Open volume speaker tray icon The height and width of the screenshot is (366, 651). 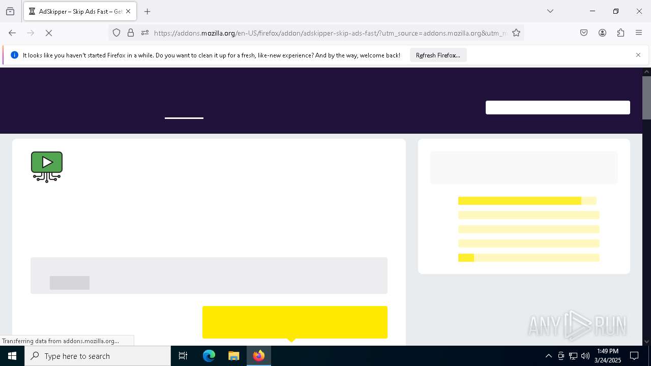coord(585,356)
